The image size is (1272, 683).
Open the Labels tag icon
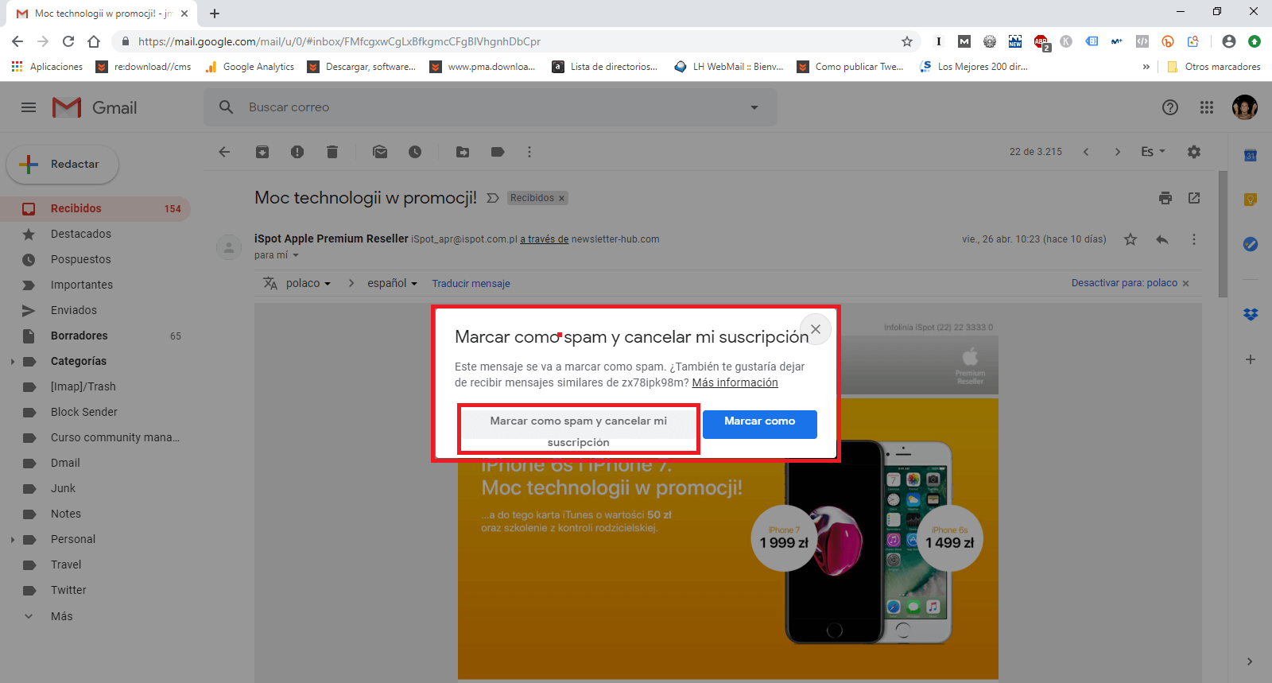[x=498, y=152]
